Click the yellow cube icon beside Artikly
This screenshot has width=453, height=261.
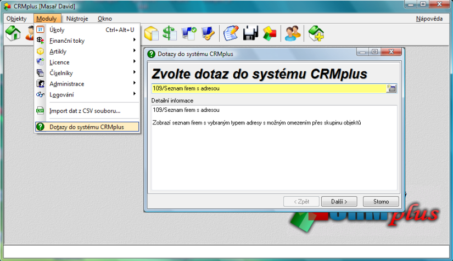(40, 51)
